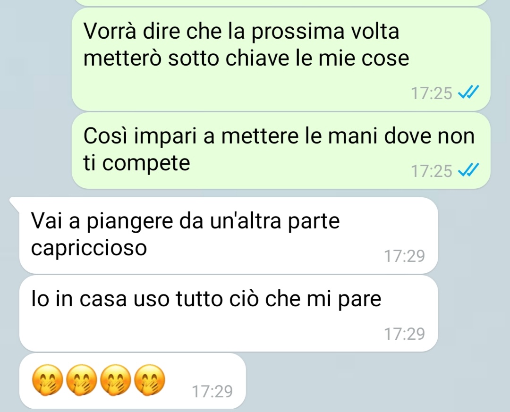Tap the word 'capriccioso' in received message
The height and width of the screenshot is (412, 510).
click(89, 248)
